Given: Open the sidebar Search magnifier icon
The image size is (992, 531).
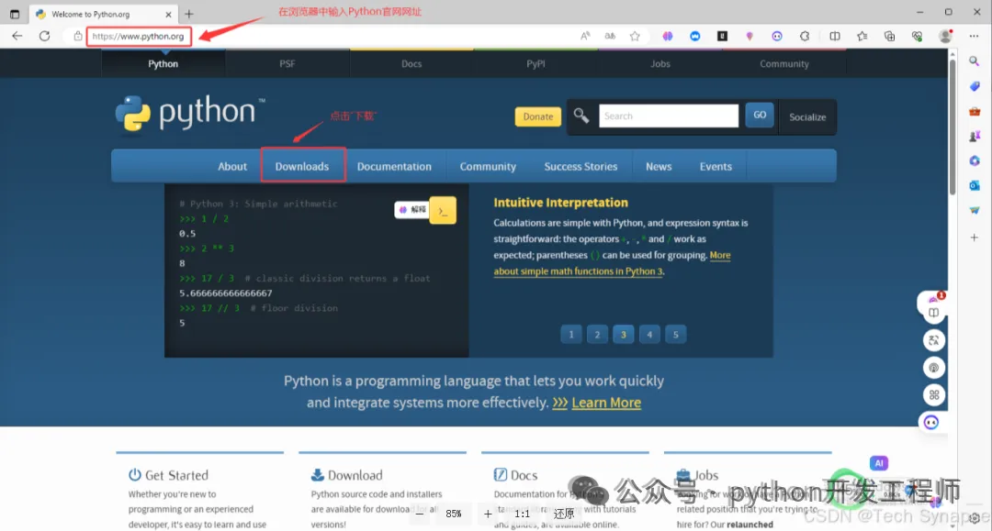Looking at the screenshot, I should pos(975,61).
